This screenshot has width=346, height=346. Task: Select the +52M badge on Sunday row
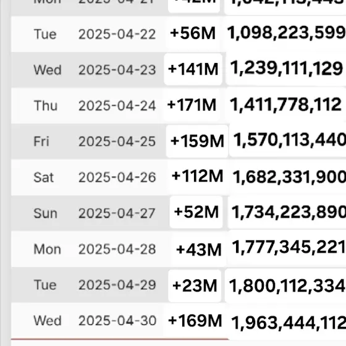(196, 212)
